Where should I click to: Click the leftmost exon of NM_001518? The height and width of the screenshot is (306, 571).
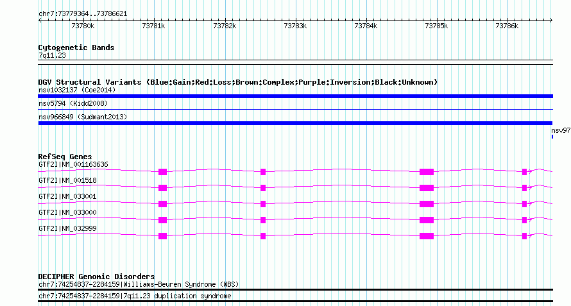[x=162, y=188]
